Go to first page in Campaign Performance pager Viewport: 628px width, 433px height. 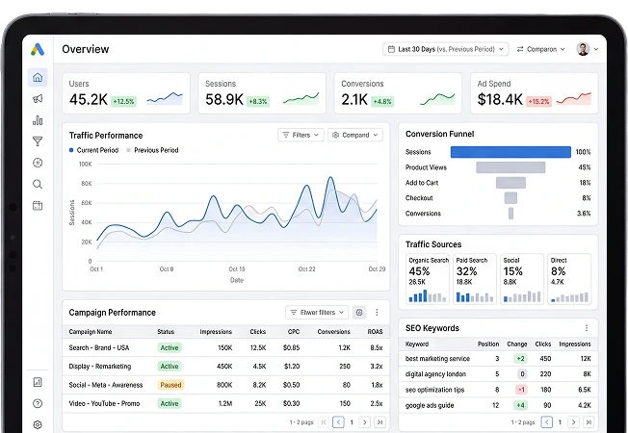(324, 421)
